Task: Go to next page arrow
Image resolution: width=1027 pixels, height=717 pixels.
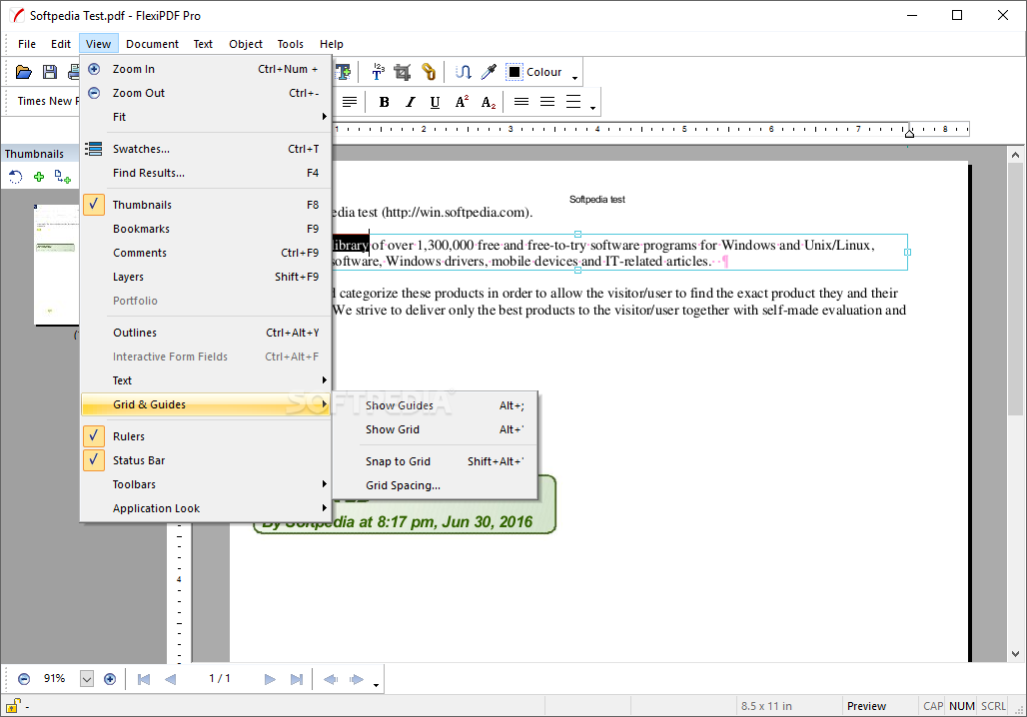Action: [x=270, y=679]
